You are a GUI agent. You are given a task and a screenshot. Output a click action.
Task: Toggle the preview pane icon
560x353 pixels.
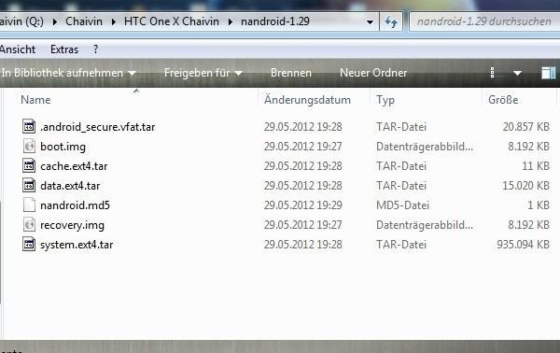[x=548, y=73]
